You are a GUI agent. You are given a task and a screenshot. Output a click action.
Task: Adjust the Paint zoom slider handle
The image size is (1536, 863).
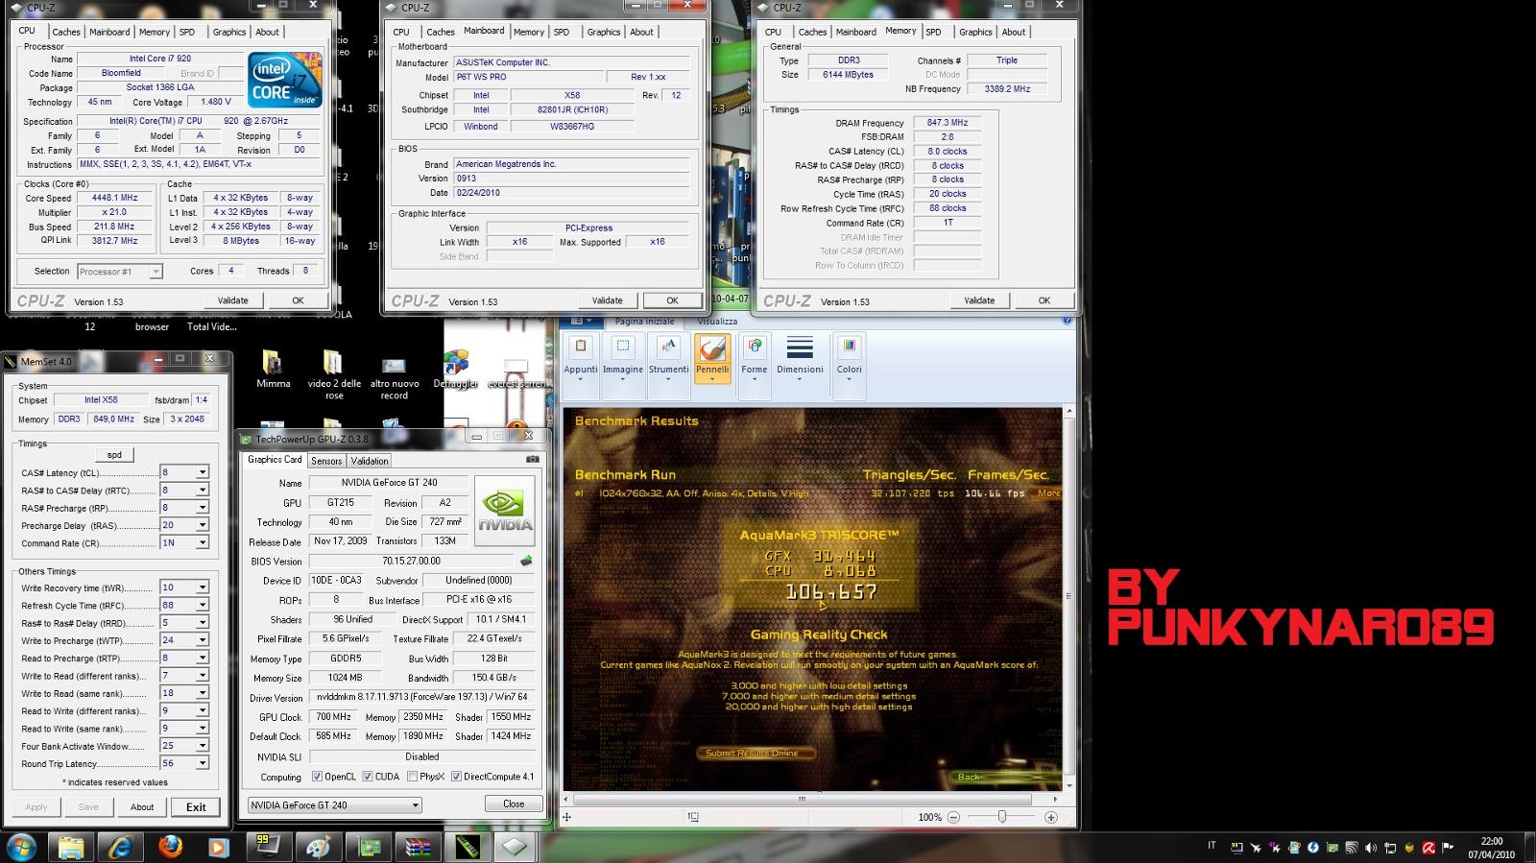[1002, 817]
